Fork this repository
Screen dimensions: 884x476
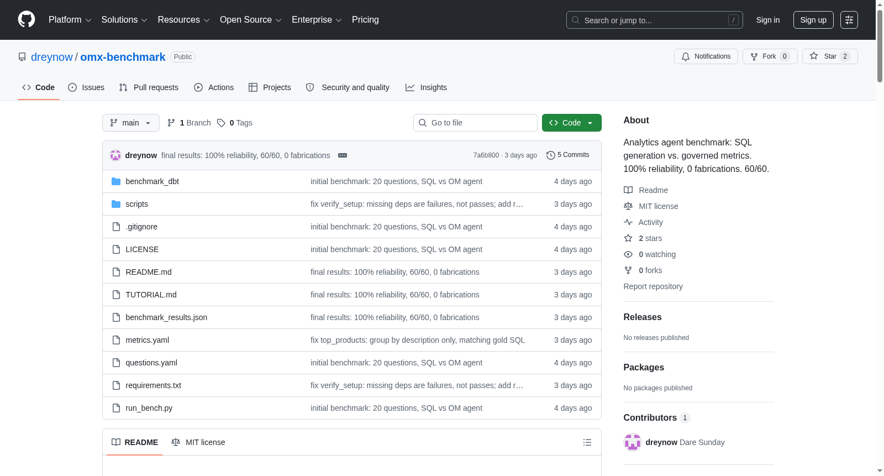point(770,56)
